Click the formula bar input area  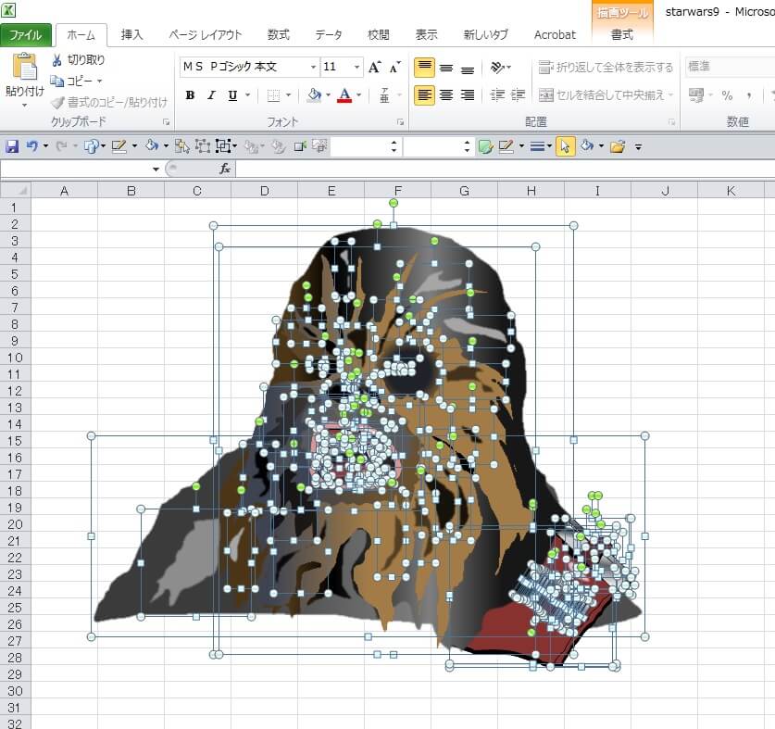[506, 170]
